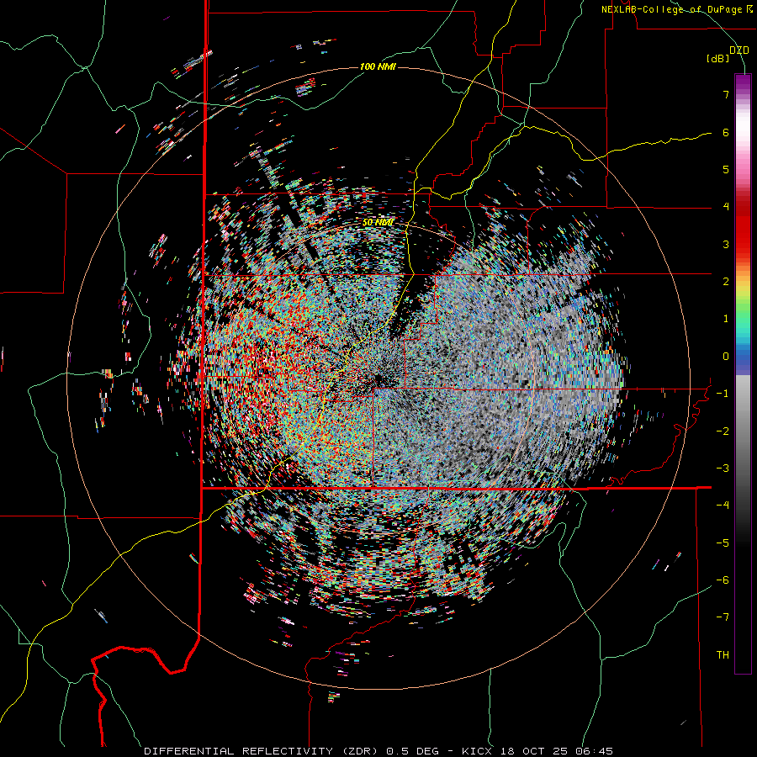Click the 18 OCT 25 date text
The height and width of the screenshot is (757, 757).
(x=536, y=751)
